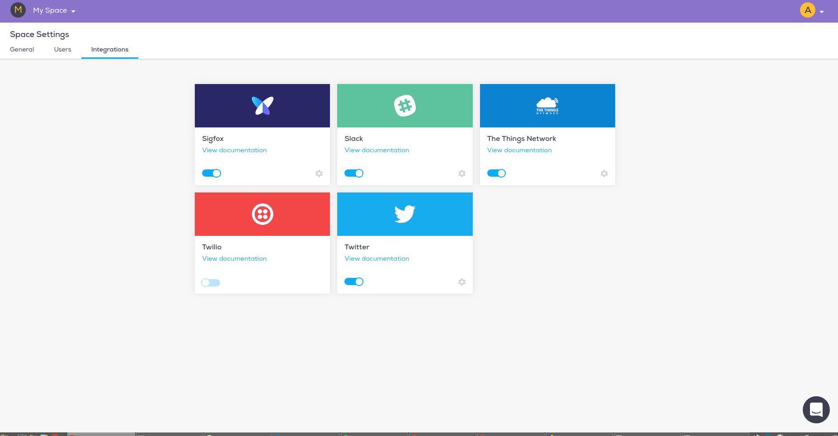
Task: View documentation for Sigfox
Action: pyautogui.click(x=234, y=150)
